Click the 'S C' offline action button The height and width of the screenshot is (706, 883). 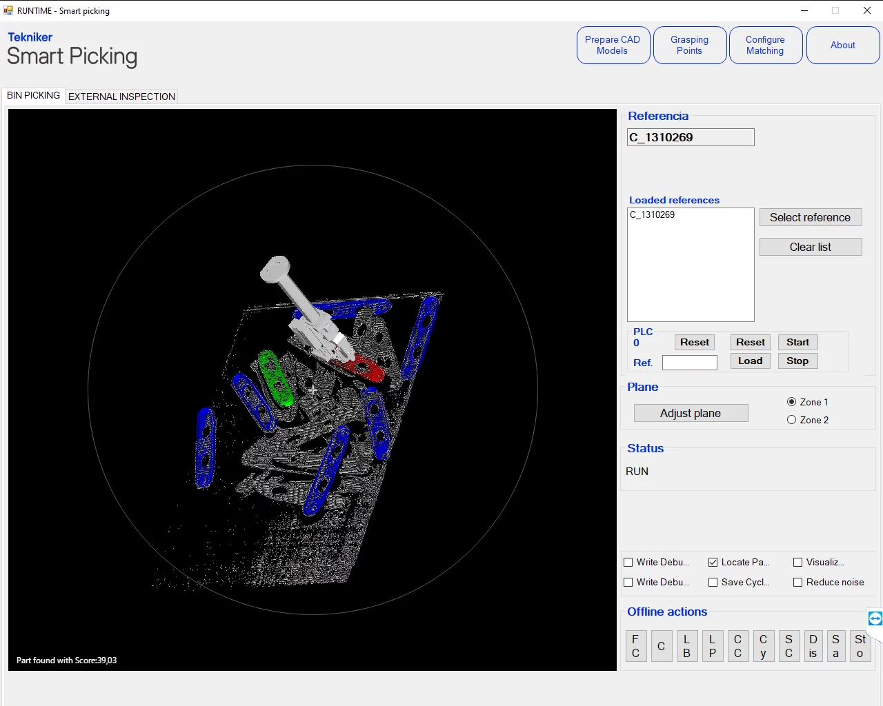788,646
